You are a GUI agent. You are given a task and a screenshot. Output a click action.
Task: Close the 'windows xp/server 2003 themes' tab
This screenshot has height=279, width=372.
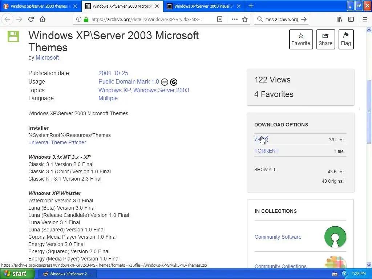click(75, 6)
